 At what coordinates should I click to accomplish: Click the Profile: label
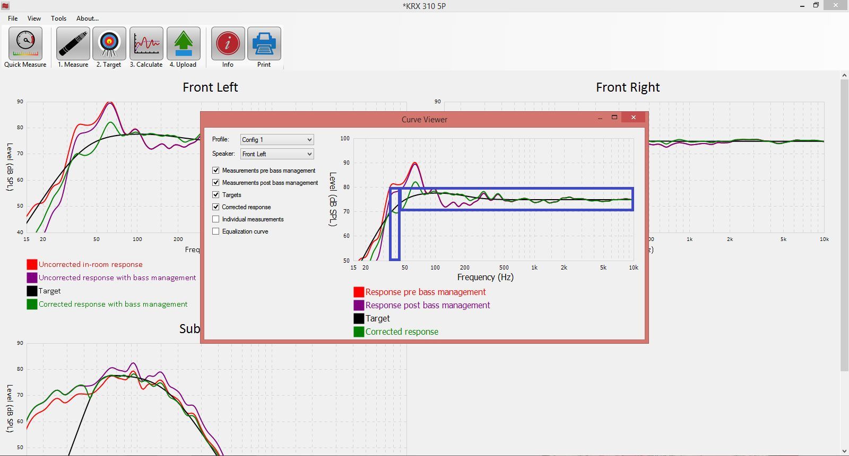(x=220, y=139)
